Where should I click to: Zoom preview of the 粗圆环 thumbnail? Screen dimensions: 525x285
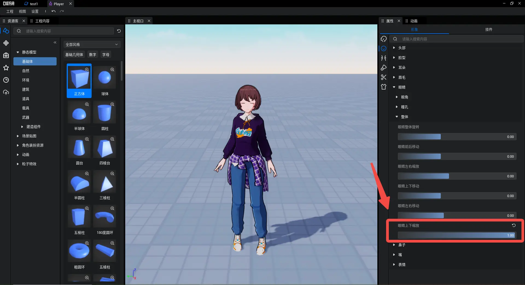(x=87, y=243)
